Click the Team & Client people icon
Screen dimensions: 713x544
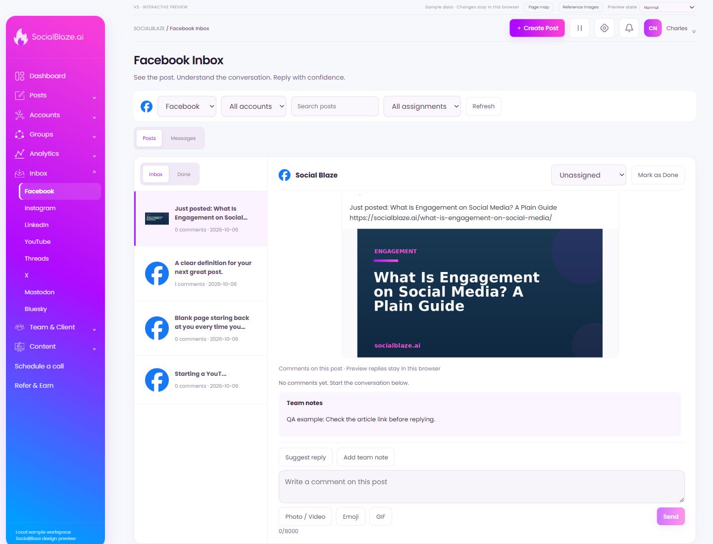click(x=20, y=327)
